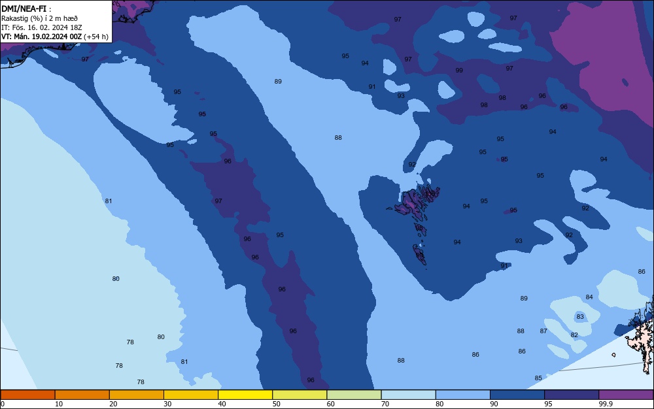Click the '10' legend scale label
Image resolution: width=654 pixels, height=409 pixels.
pyautogui.click(x=59, y=404)
